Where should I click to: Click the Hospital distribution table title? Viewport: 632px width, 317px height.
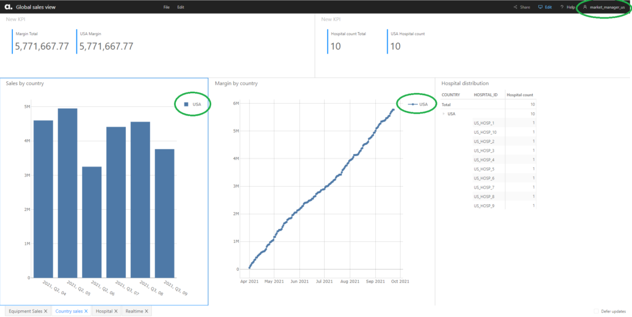click(x=465, y=83)
